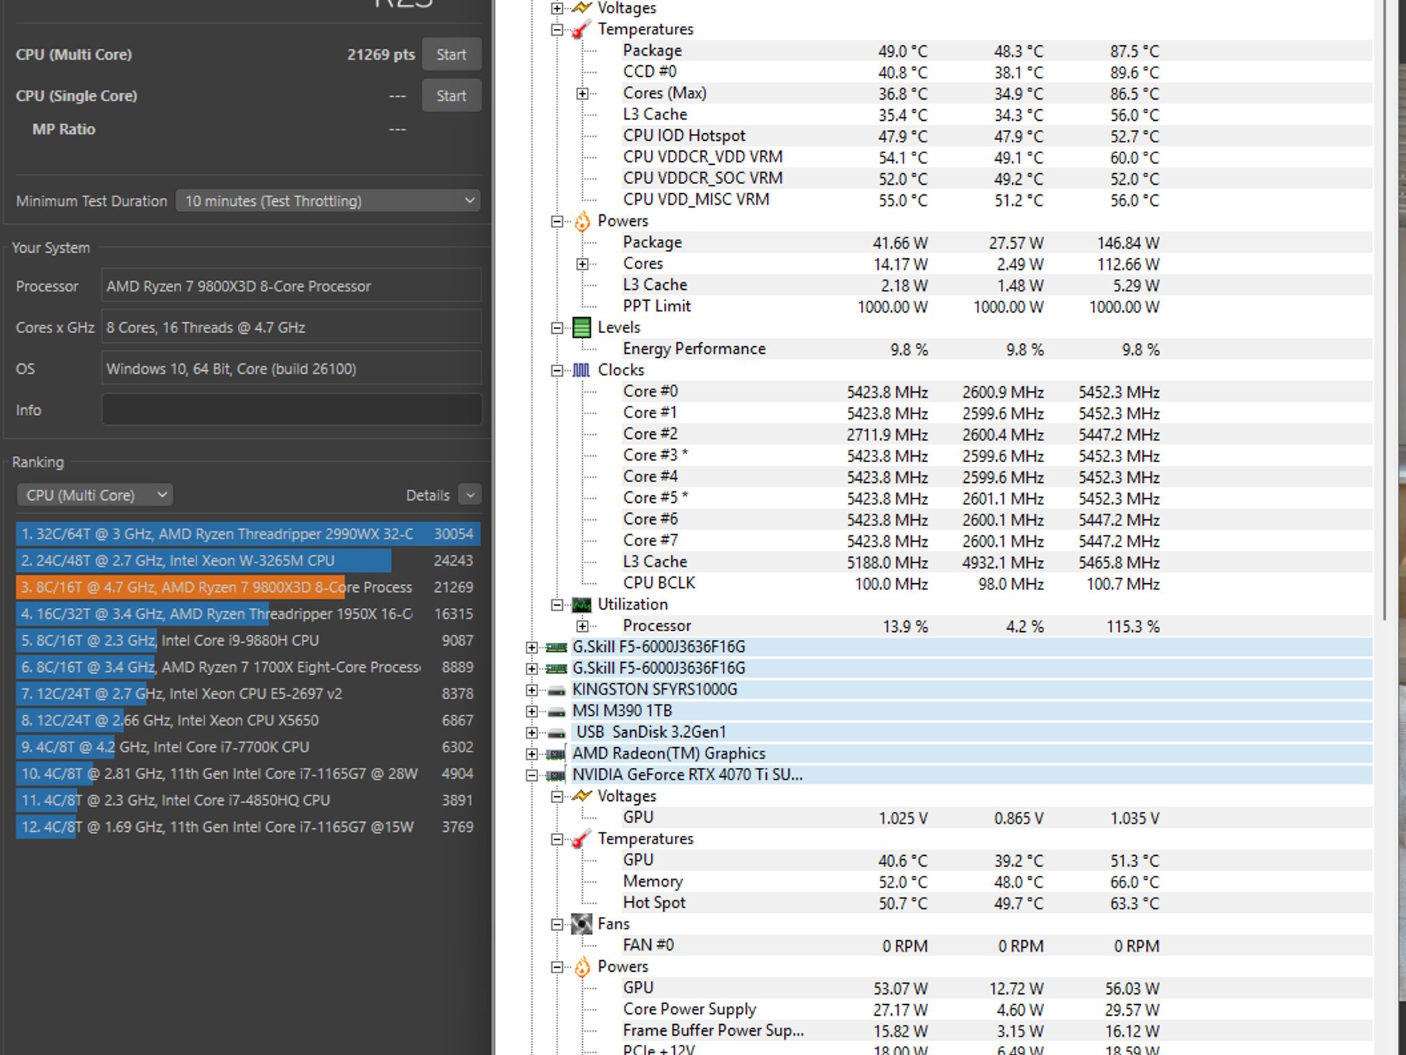1406x1055 pixels.
Task: Open the Details dropdown arrow in Ranking
Action: click(x=470, y=495)
